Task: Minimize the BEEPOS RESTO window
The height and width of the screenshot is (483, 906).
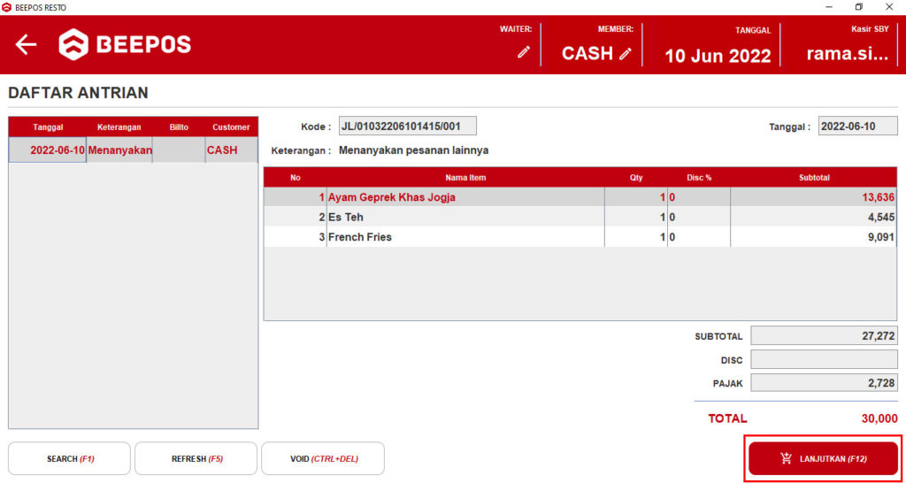Action: click(829, 7)
